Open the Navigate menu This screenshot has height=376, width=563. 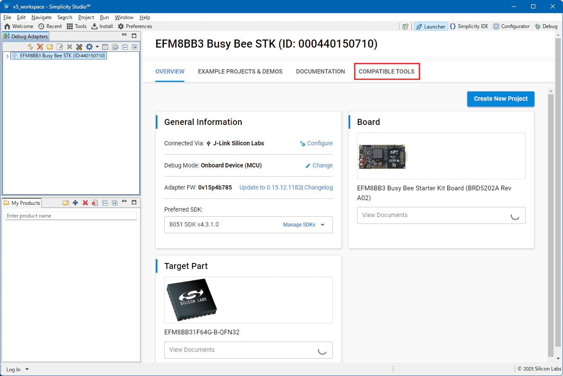[41, 17]
